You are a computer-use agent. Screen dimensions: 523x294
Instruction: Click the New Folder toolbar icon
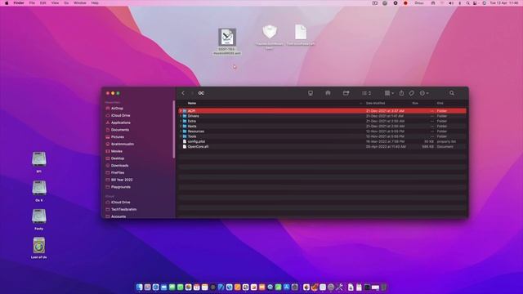tap(346, 93)
